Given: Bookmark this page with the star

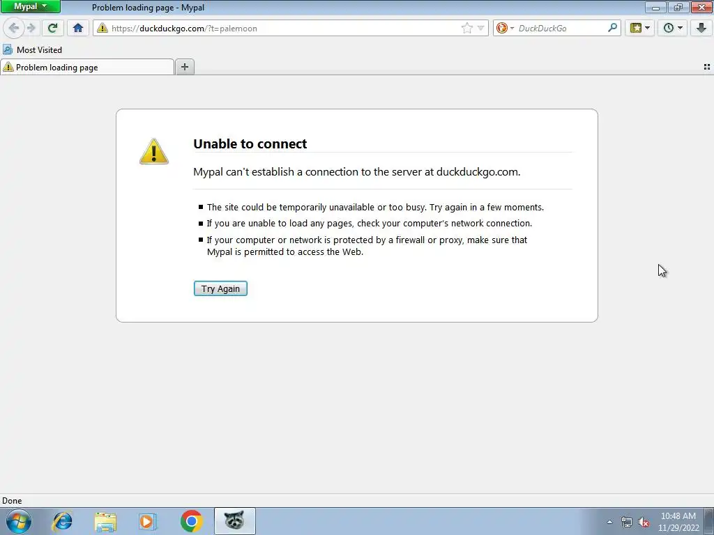Looking at the screenshot, I should (466, 28).
